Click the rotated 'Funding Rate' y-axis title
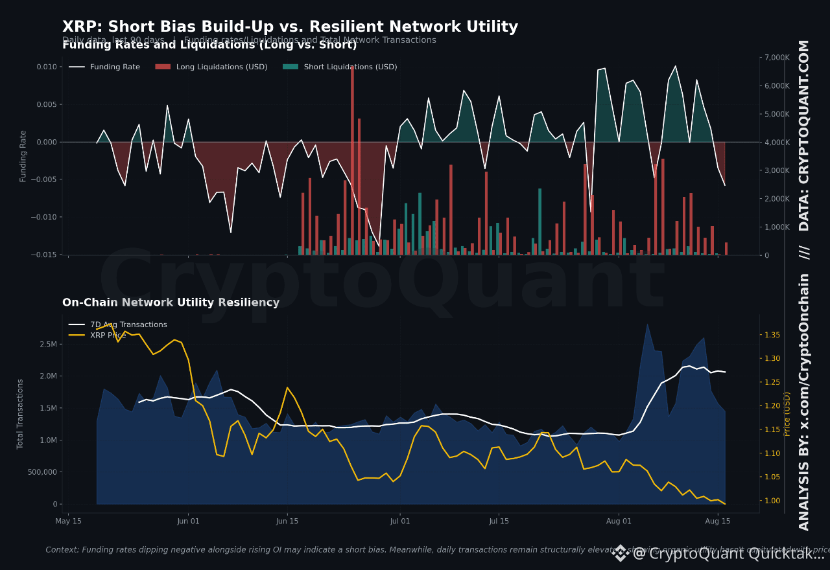 coord(23,156)
